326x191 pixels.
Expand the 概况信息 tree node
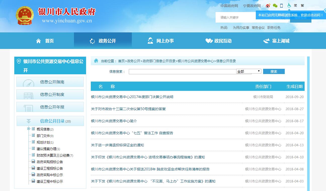coord(29,129)
